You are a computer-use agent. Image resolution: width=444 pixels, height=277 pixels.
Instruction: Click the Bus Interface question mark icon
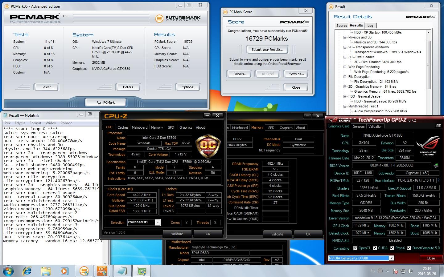438,180
